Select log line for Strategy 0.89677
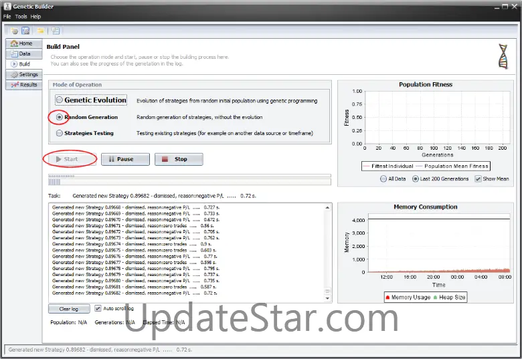 (x=134, y=262)
